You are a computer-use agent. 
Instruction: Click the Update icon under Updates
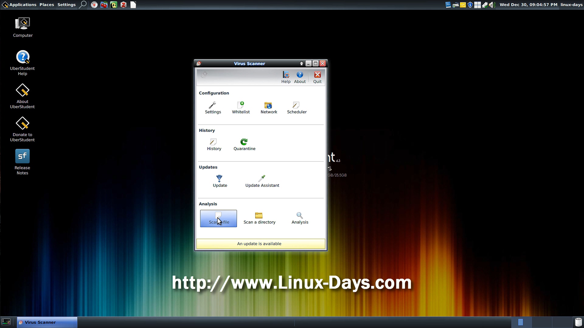pos(220,182)
